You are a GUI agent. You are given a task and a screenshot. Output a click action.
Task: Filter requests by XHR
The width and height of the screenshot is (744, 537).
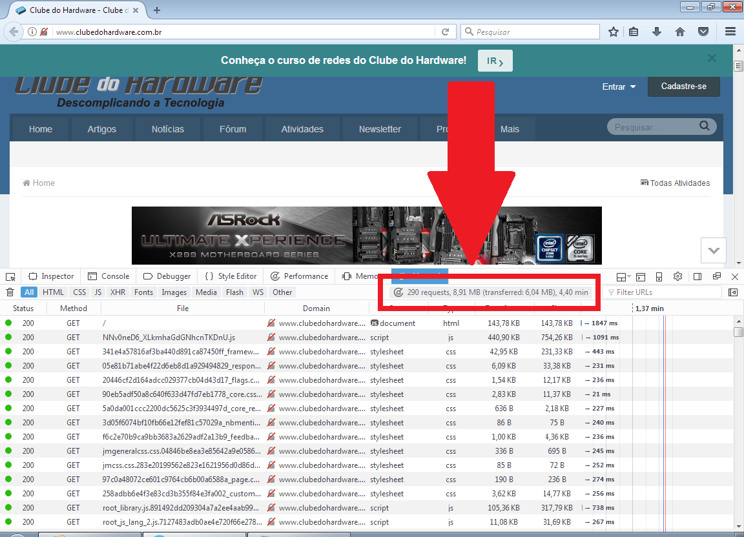point(118,292)
